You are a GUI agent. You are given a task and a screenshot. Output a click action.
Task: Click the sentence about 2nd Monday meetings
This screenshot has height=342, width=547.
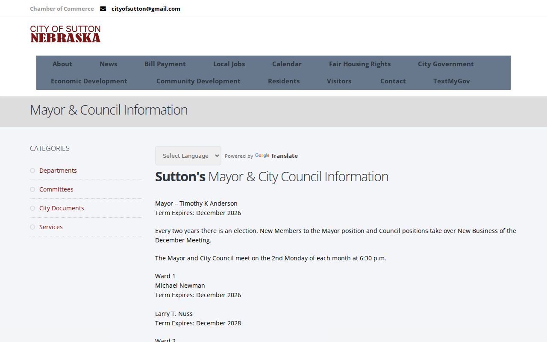(x=271, y=258)
